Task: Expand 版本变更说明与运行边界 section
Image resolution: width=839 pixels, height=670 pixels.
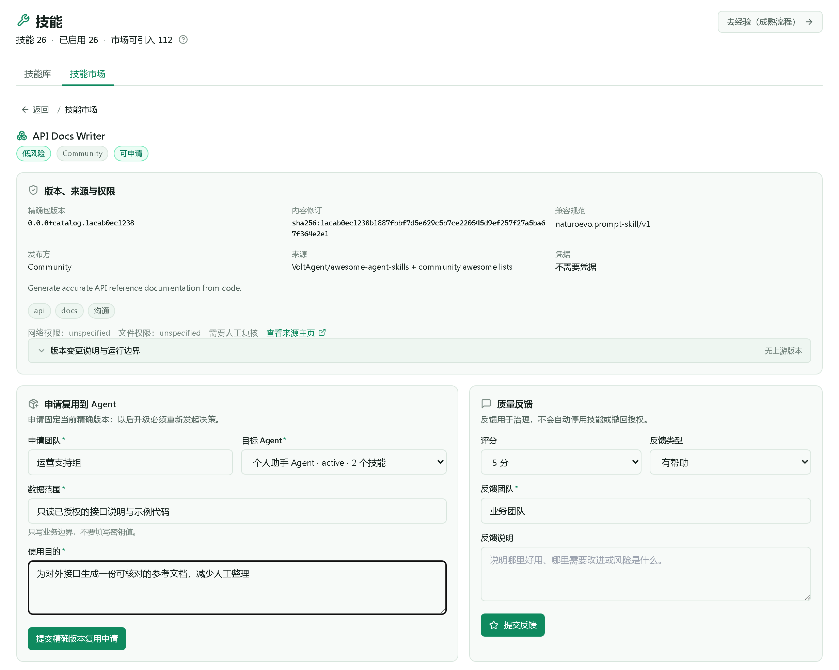Action: tap(419, 351)
